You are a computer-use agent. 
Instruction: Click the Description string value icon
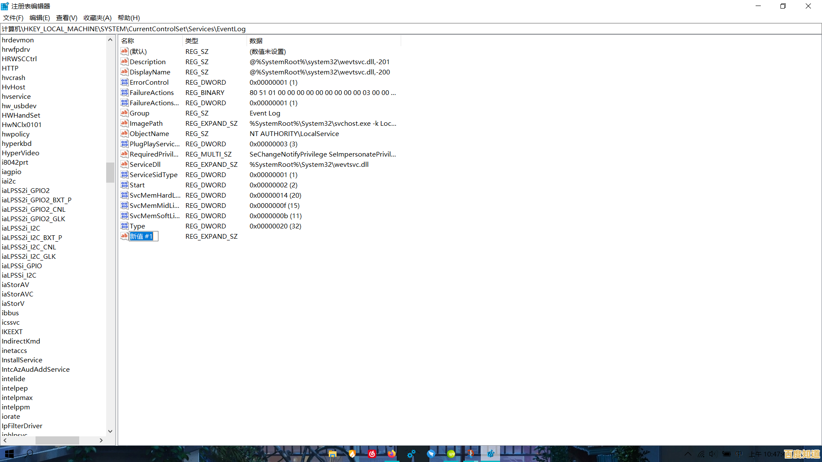click(x=125, y=62)
